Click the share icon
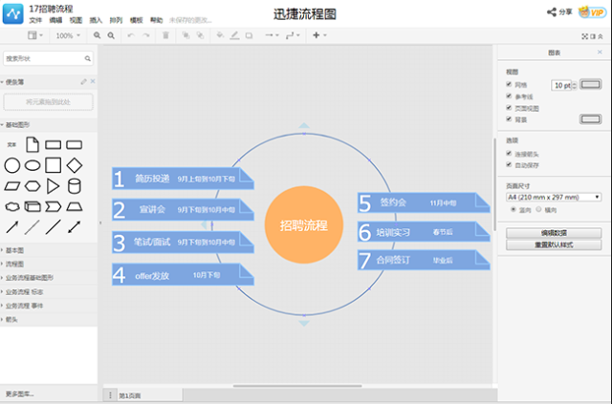This screenshot has height=404, width=612. click(x=552, y=12)
